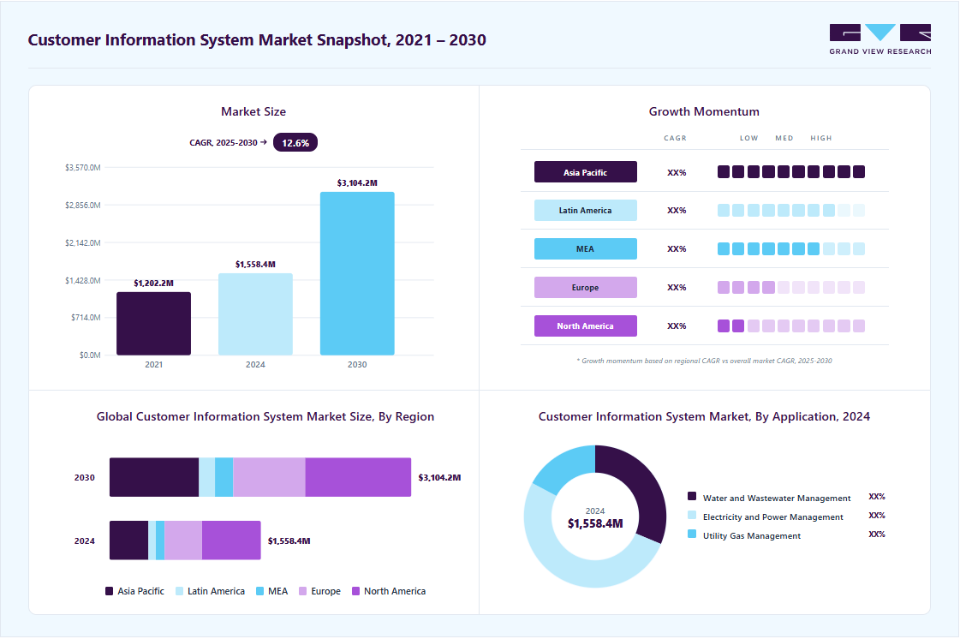
Task: Click North America segment of 2030 stacked bar
Action: [x=358, y=477]
